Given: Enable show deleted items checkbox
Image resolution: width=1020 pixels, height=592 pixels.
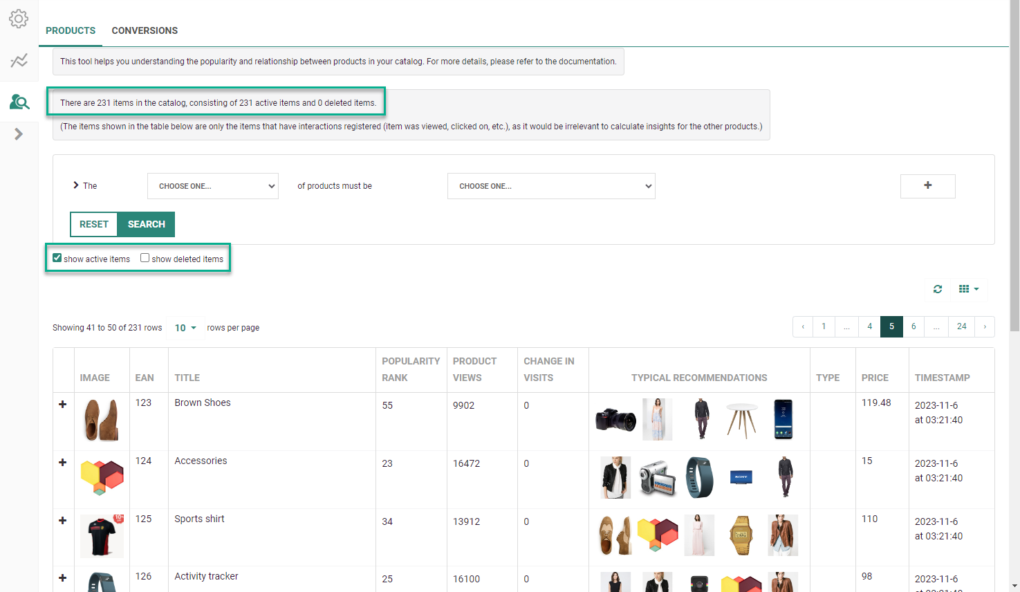Looking at the screenshot, I should pos(145,258).
